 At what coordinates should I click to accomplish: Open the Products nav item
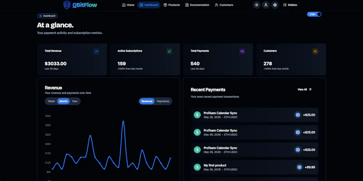point(172,5)
